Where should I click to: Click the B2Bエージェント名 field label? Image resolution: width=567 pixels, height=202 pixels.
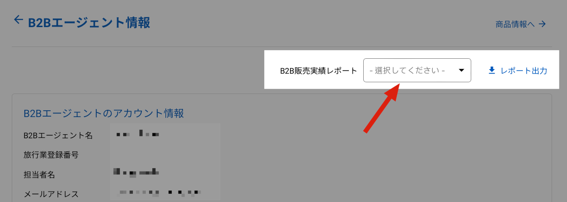(x=58, y=135)
